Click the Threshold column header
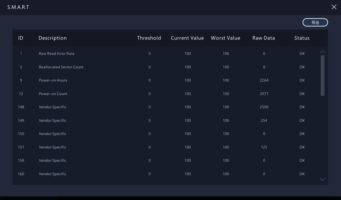This screenshot has width=341, height=200. tap(149, 38)
